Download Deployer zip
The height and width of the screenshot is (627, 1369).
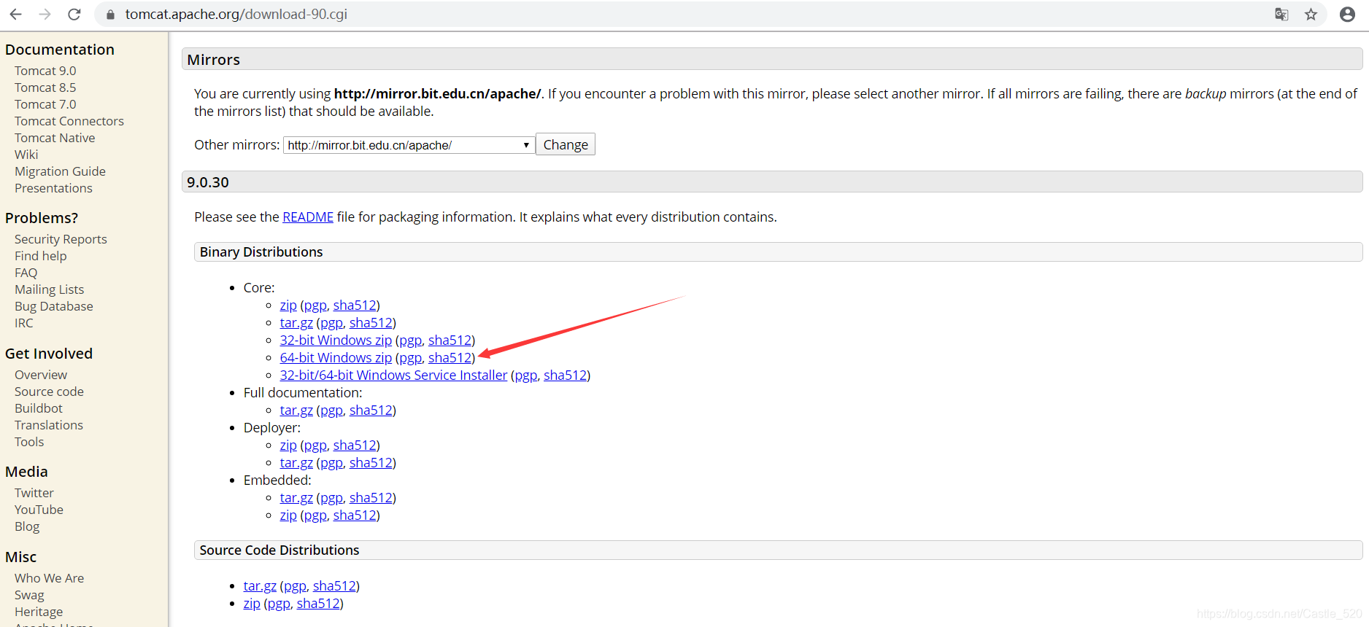pyautogui.click(x=288, y=445)
